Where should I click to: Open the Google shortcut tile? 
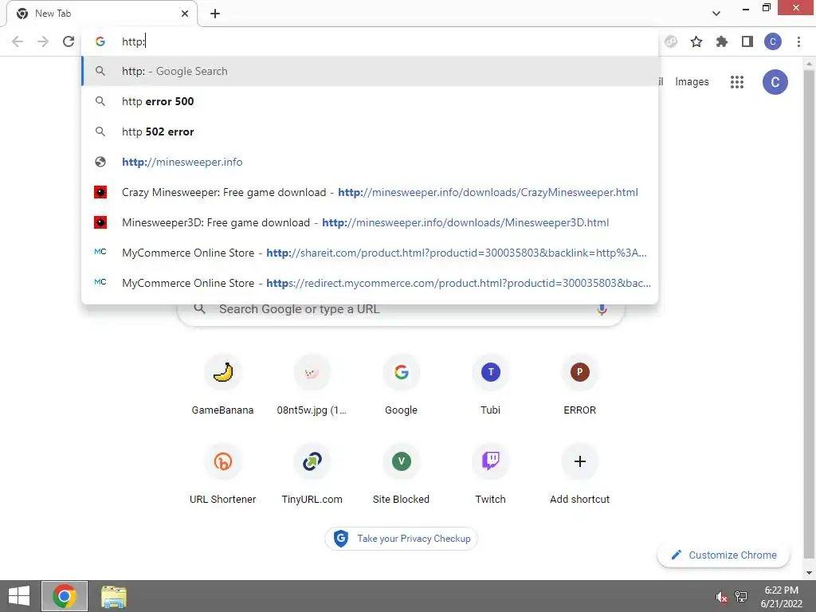pos(402,385)
